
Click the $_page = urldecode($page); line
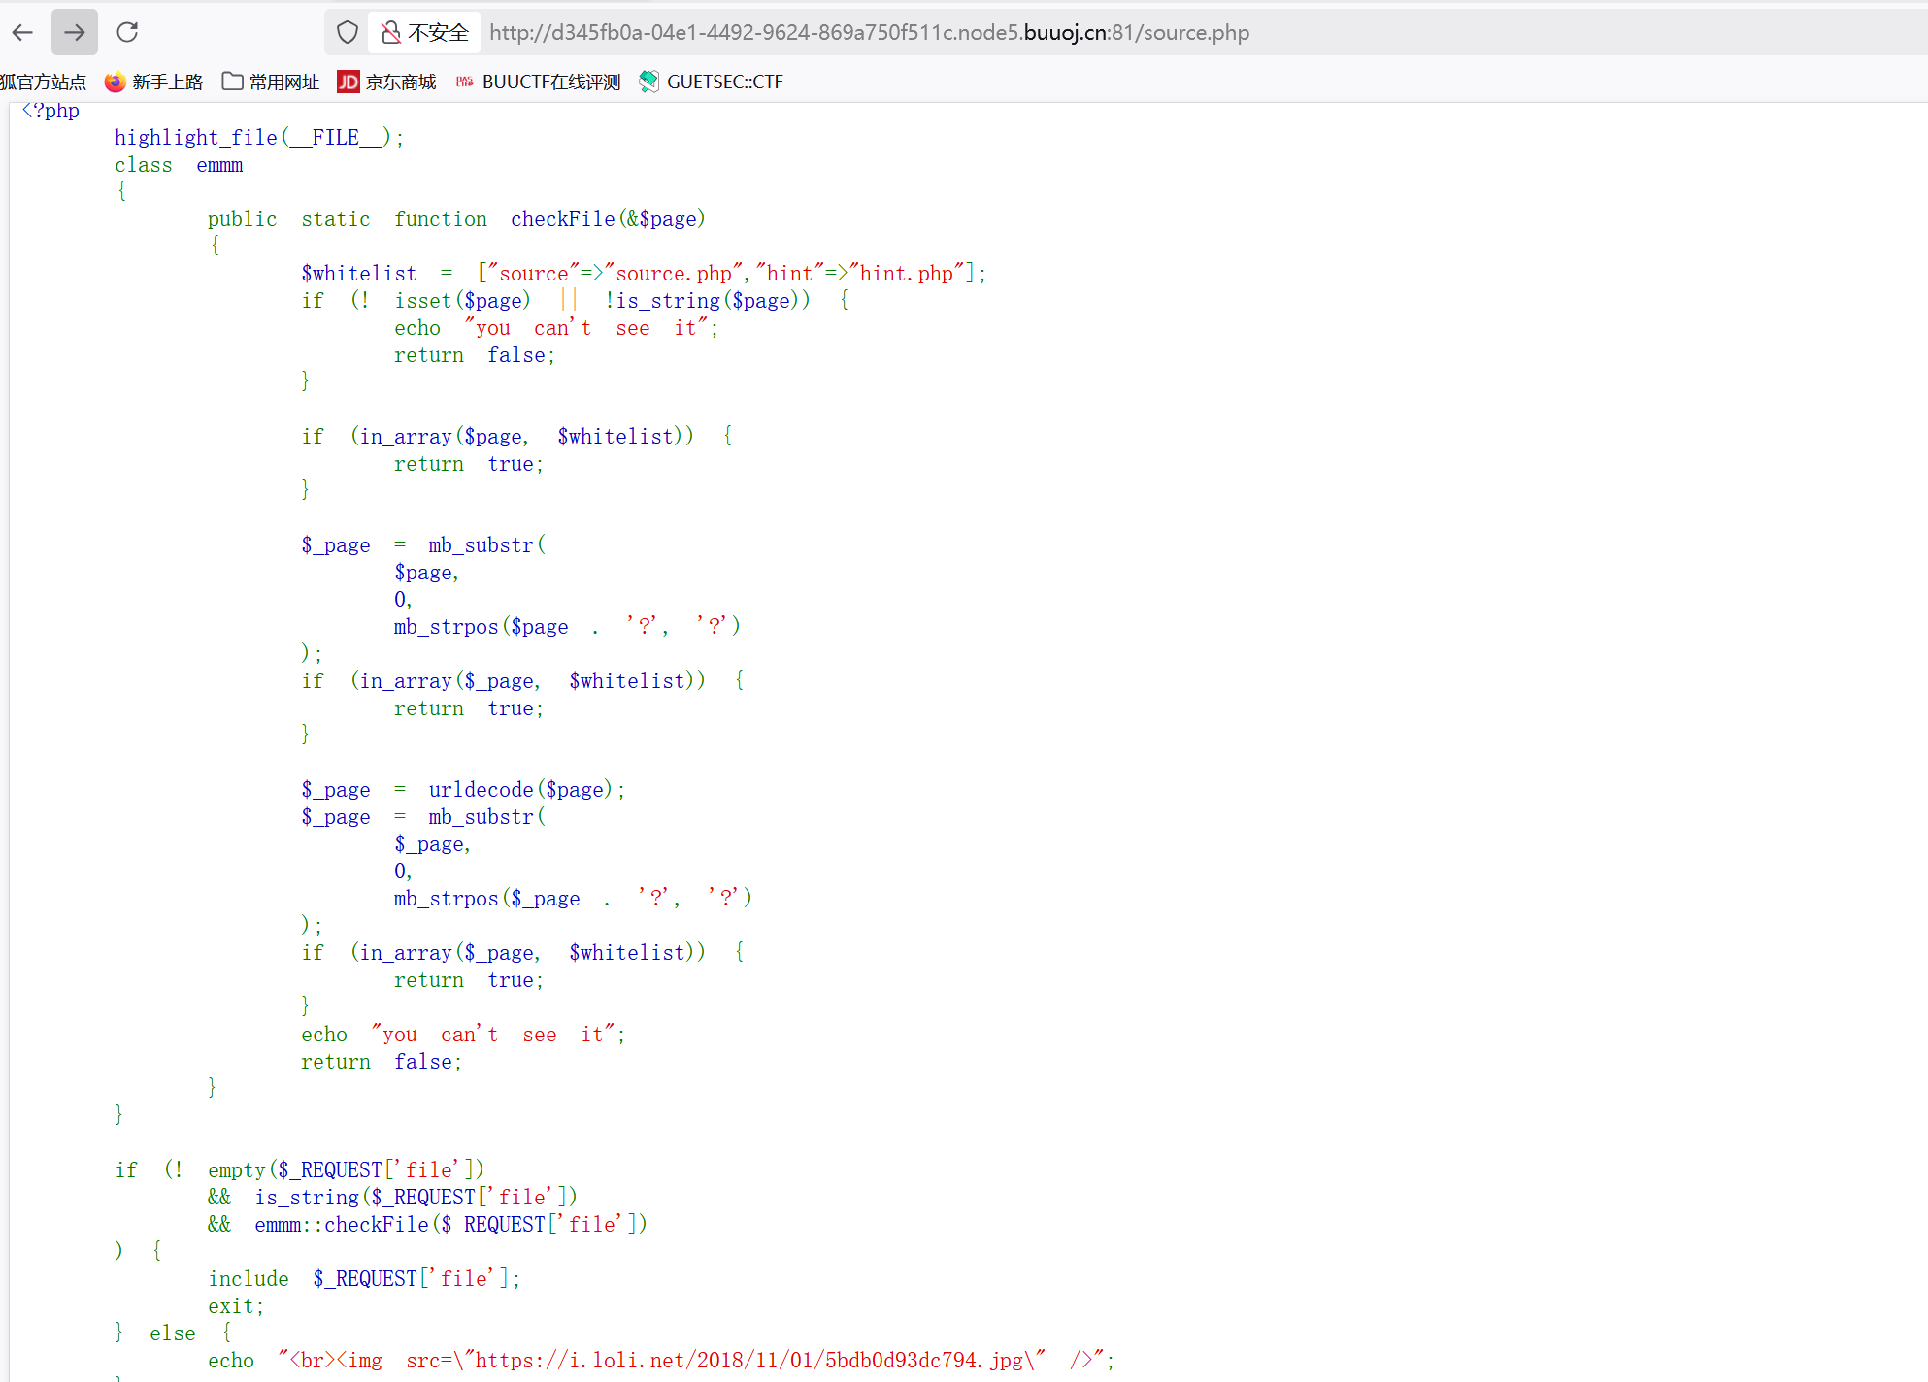463,790
